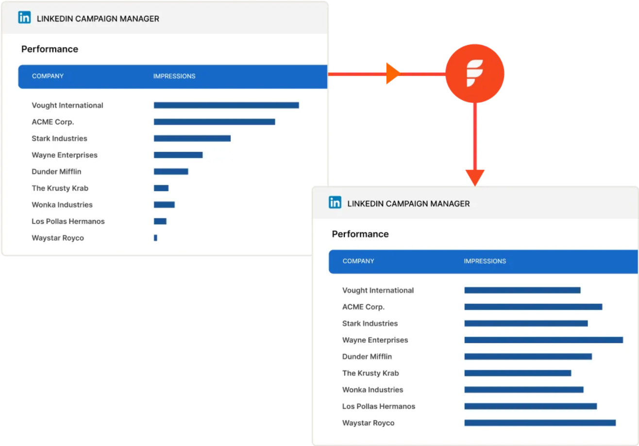Select Dunder Mifflin in the front panel
This screenshot has width=639, height=446.
(x=367, y=356)
